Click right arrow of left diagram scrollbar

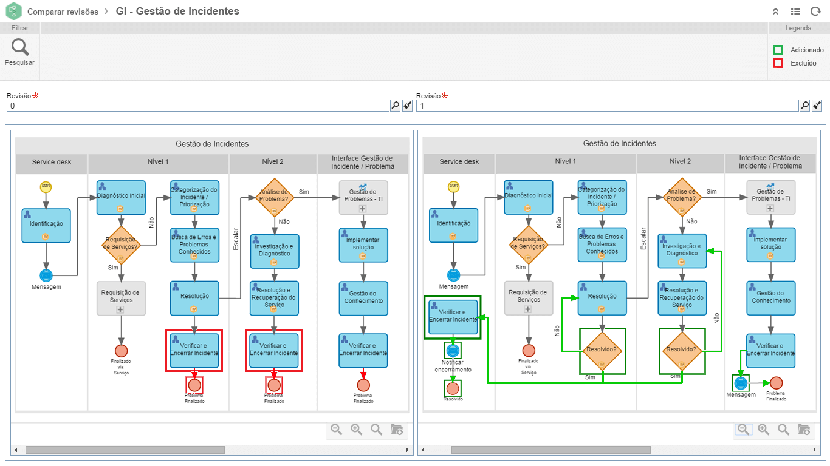coord(408,450)
